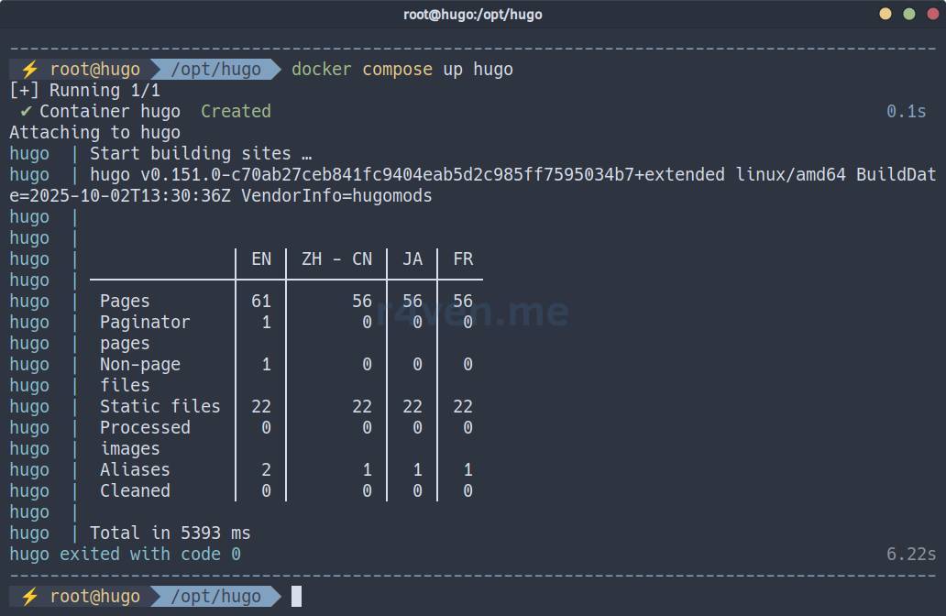
Task: Click the green Created status text
Action: click(x=236, y=112)
